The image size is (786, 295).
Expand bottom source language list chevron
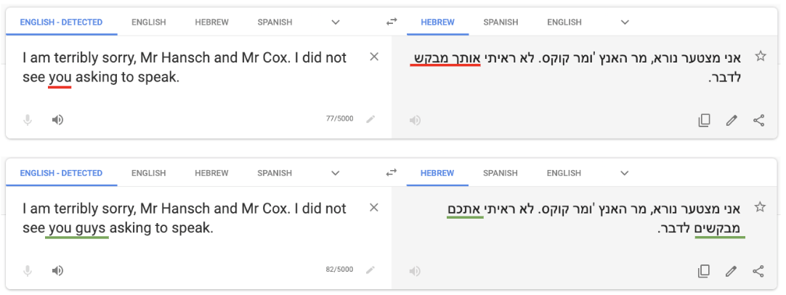336,173
